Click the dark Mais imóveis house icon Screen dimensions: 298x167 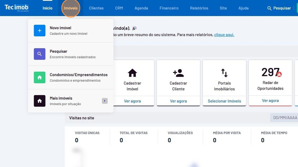pos(39,101)
